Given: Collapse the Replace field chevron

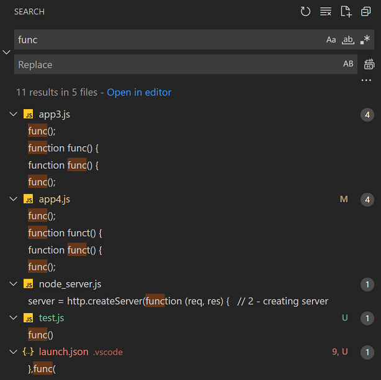Looking at the screenshot, I should click(7, 52).
